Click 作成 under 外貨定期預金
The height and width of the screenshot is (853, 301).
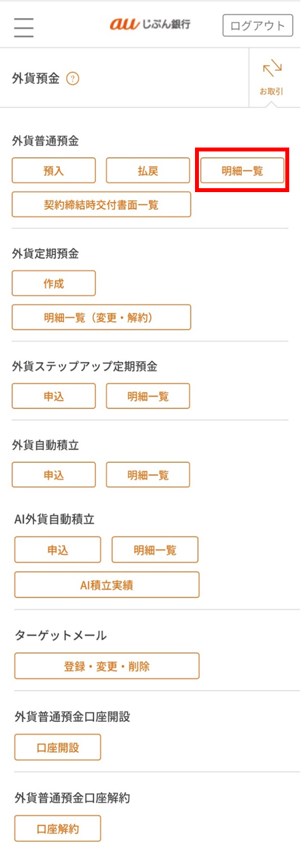[x=54, y=283]
